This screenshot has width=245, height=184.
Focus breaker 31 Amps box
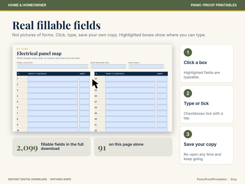pos(162,125)
